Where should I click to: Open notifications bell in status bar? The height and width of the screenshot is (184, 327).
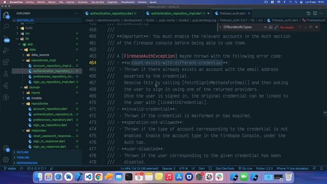click(321, 169)
